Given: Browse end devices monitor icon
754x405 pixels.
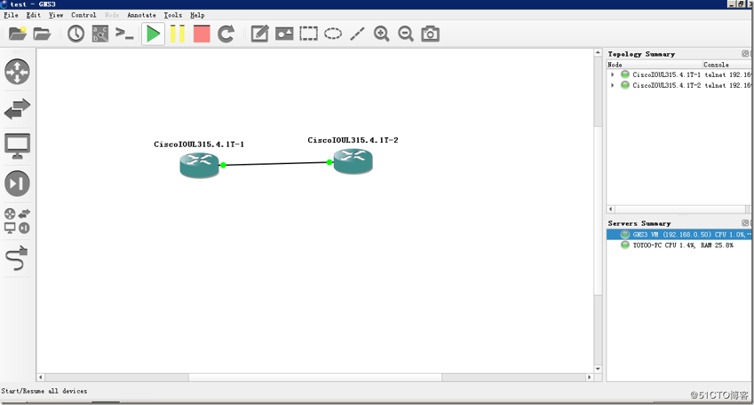Looking at the screenshot, I should (17, 146).
